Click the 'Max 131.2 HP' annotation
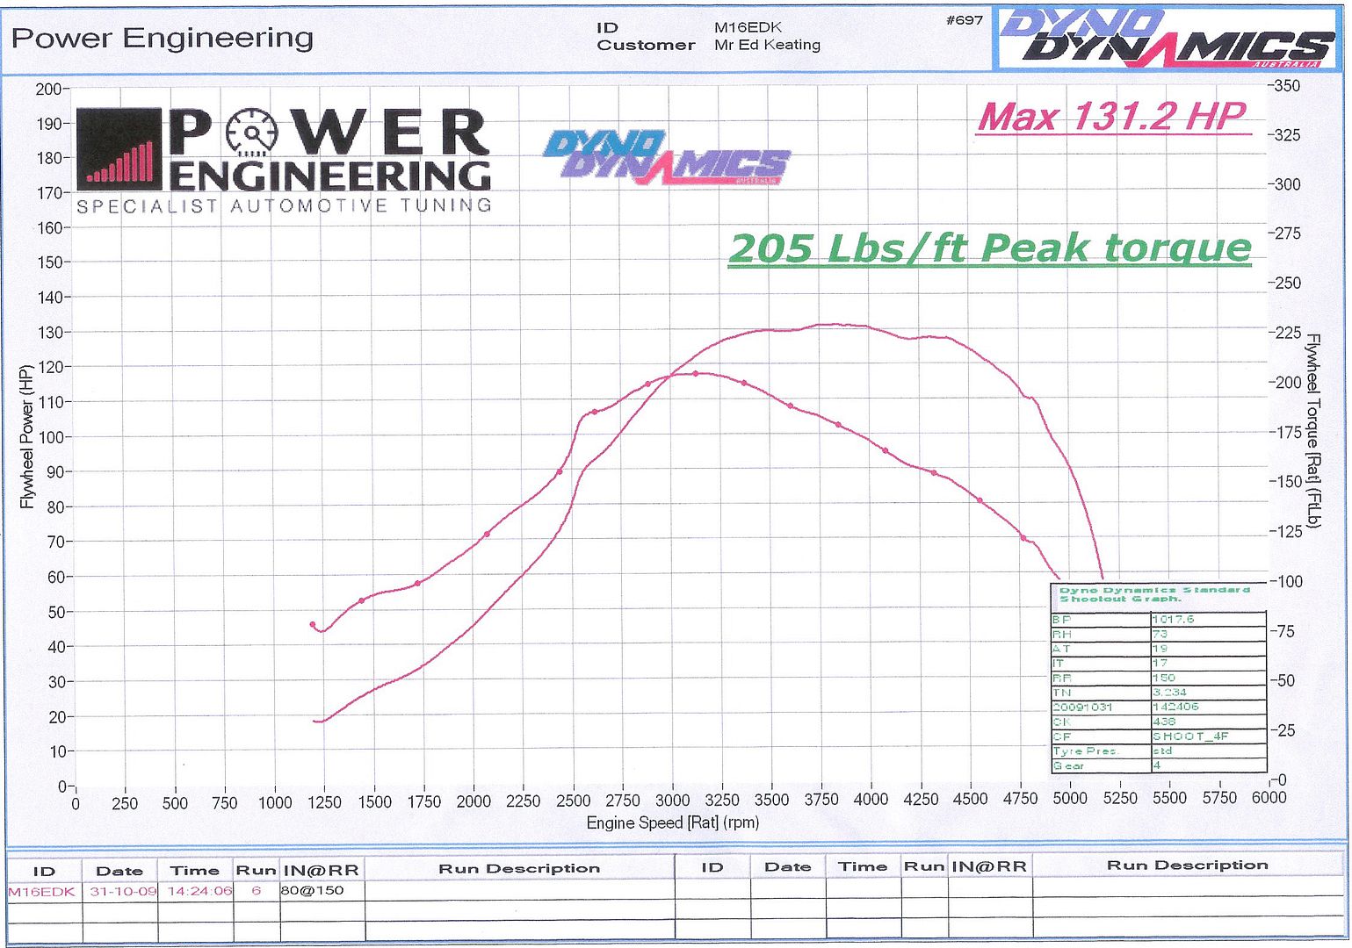 pyautogui.click(x=1114, y=117)
